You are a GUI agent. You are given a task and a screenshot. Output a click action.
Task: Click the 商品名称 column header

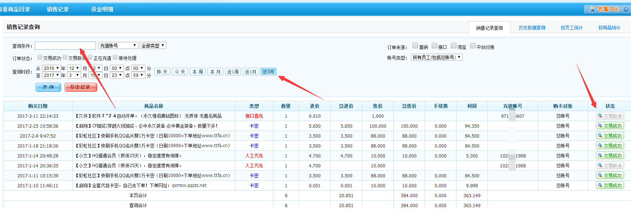pos(154,106)
